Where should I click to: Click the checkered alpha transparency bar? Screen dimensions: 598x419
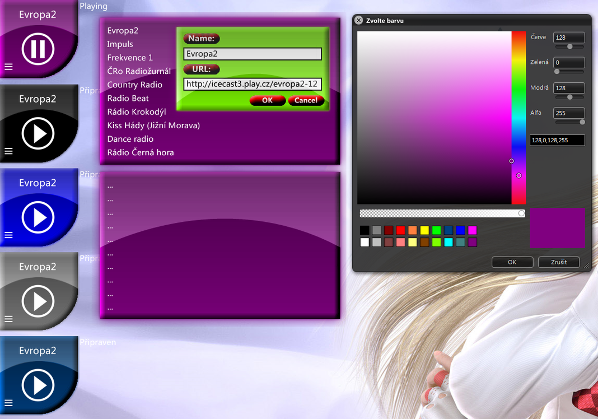coord(442,213)
